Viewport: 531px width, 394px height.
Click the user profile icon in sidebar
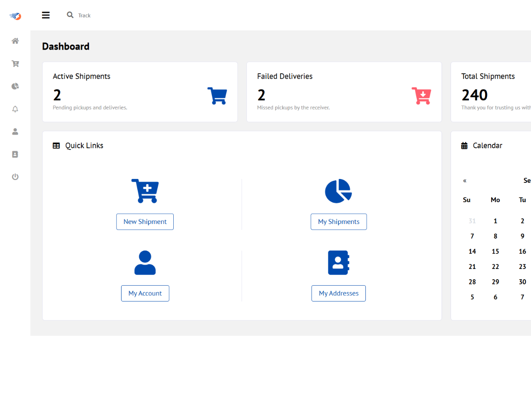pos(15,131)
